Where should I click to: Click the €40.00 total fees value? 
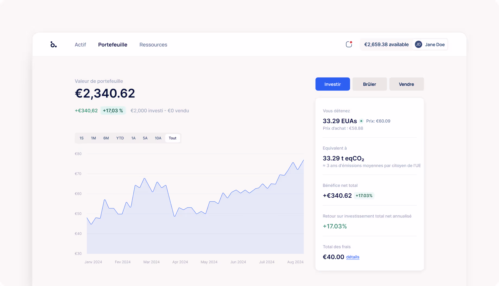point(333,257)
